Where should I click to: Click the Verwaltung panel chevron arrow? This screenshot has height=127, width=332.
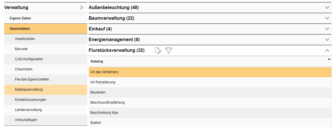[81, 8]
